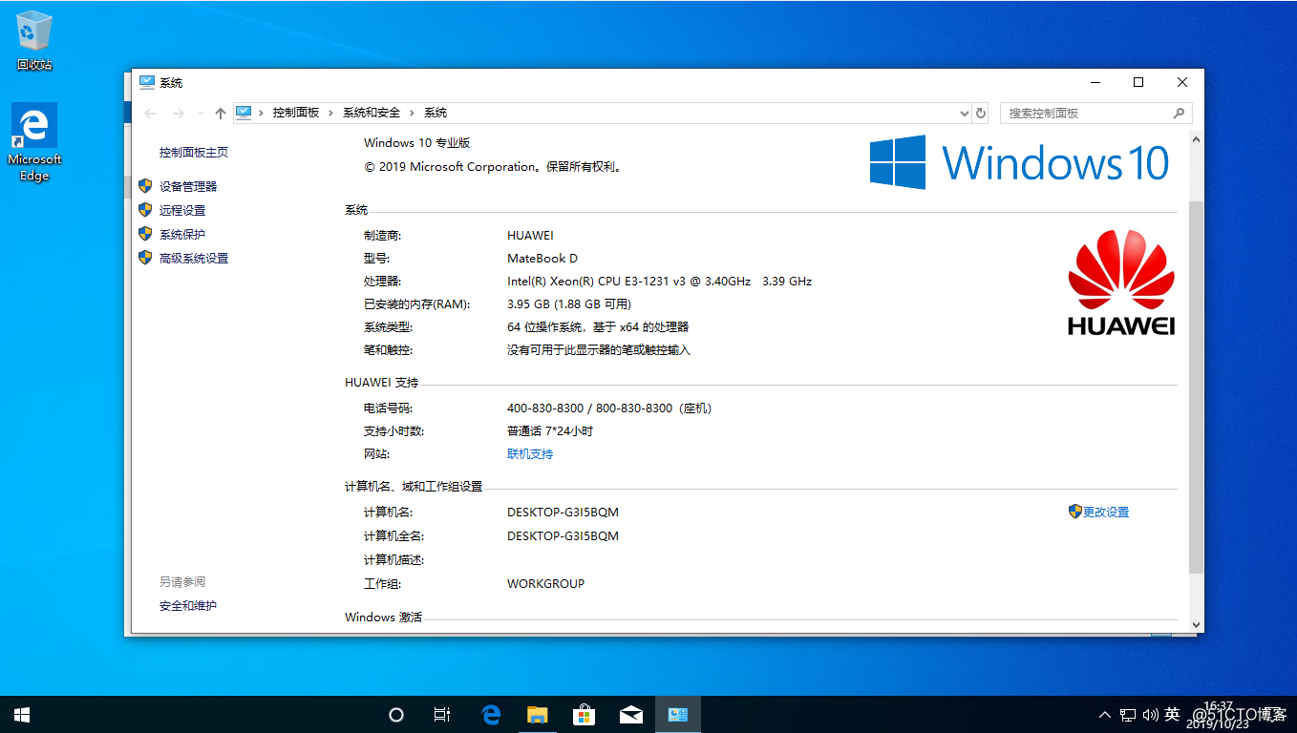Screen dimensions: 1297x733
Task: Open the Recycle Bin desktop icon
Action: (x=34, y=41)
